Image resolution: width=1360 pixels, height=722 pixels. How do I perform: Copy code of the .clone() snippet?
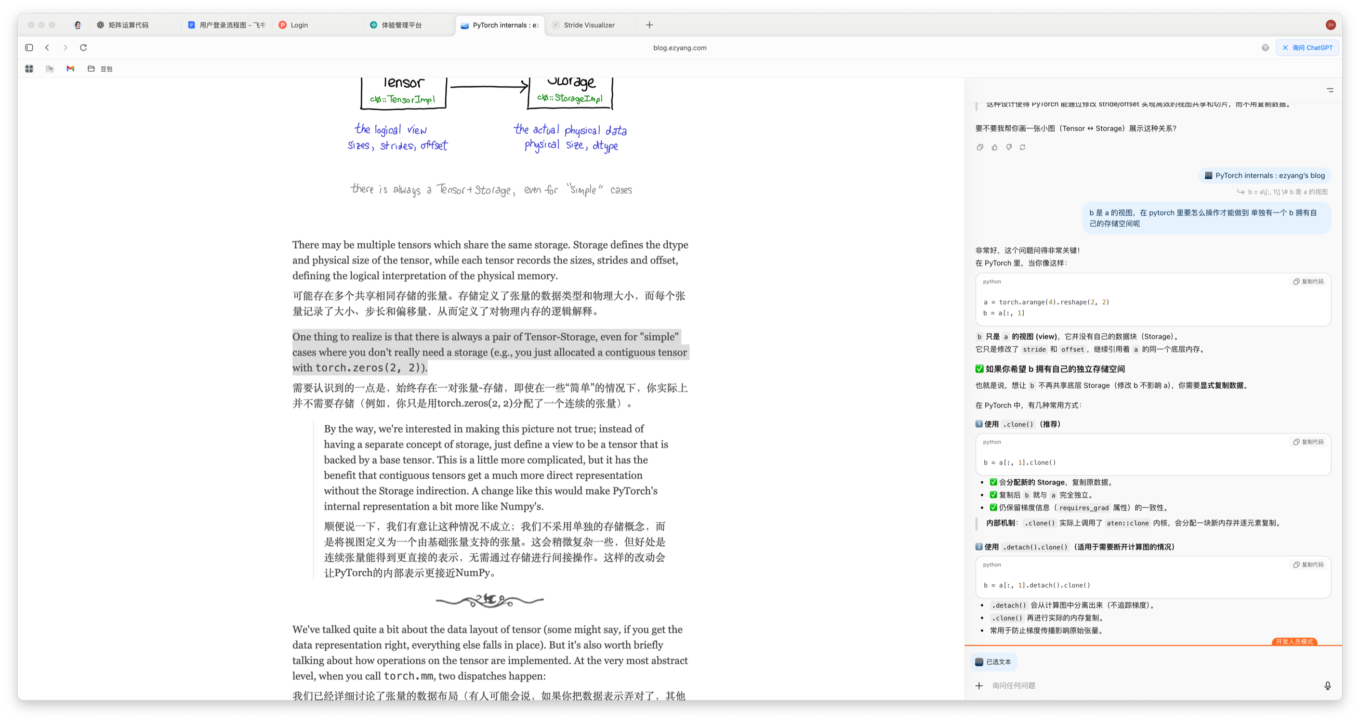pos(1308,442)
